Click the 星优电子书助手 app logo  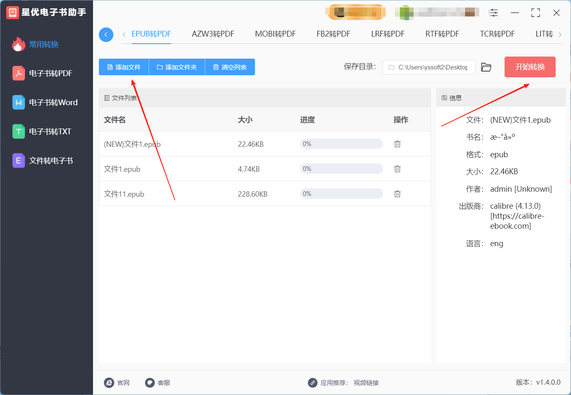tap(12, 12)
